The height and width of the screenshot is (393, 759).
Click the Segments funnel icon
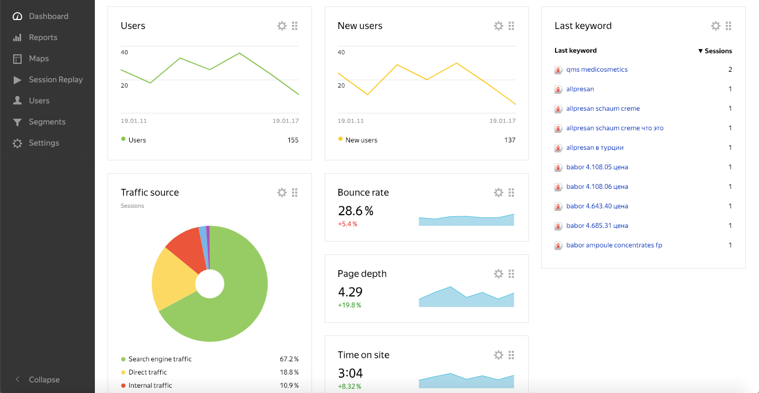17,122
